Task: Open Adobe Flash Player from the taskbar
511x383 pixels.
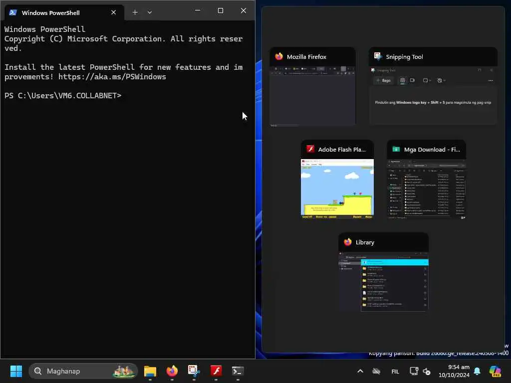Action: 216,371
